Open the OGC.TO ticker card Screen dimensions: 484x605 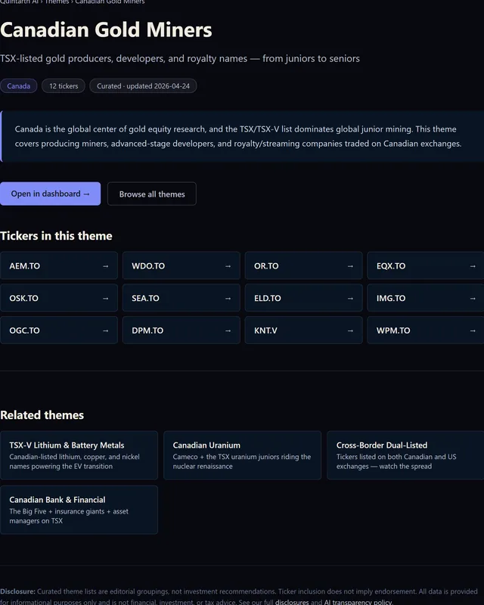point(59,330)
